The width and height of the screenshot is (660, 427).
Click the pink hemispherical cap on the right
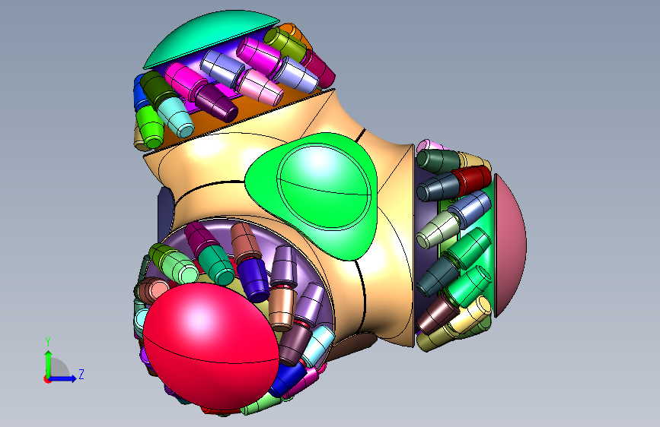coord(510,245)
